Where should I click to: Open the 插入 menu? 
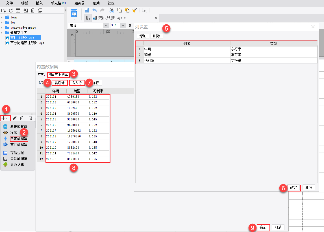click(39, 3)
